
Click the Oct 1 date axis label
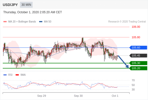[x=115, y=96]
